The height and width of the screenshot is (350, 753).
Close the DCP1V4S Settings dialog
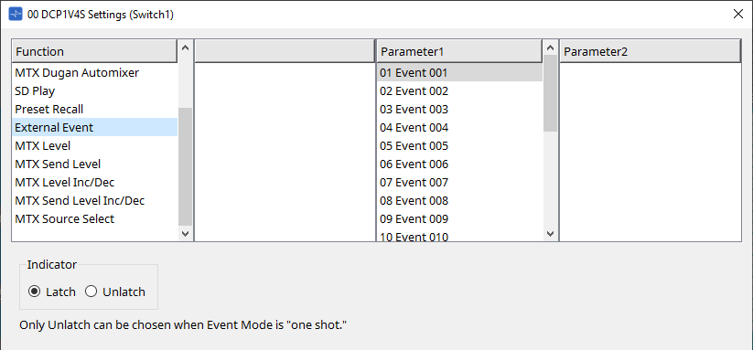pos(738,14)
